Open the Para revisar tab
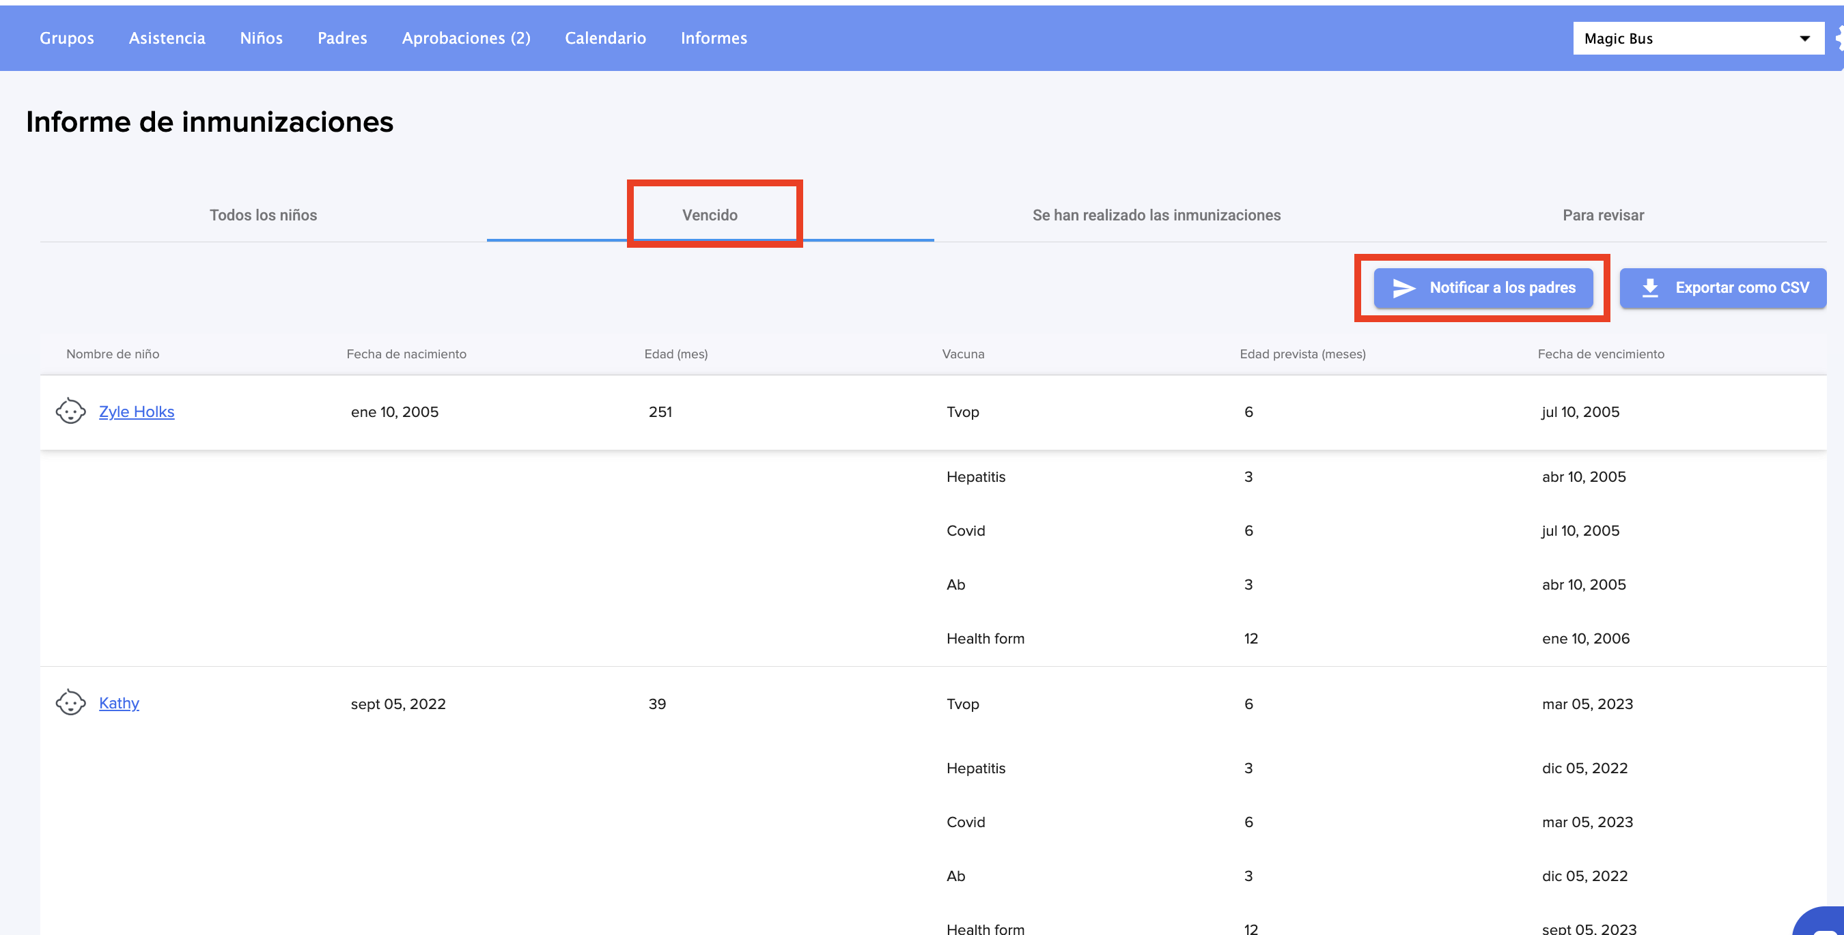The width and height of the screenshot is (1844, 935). click(1603, 214)
